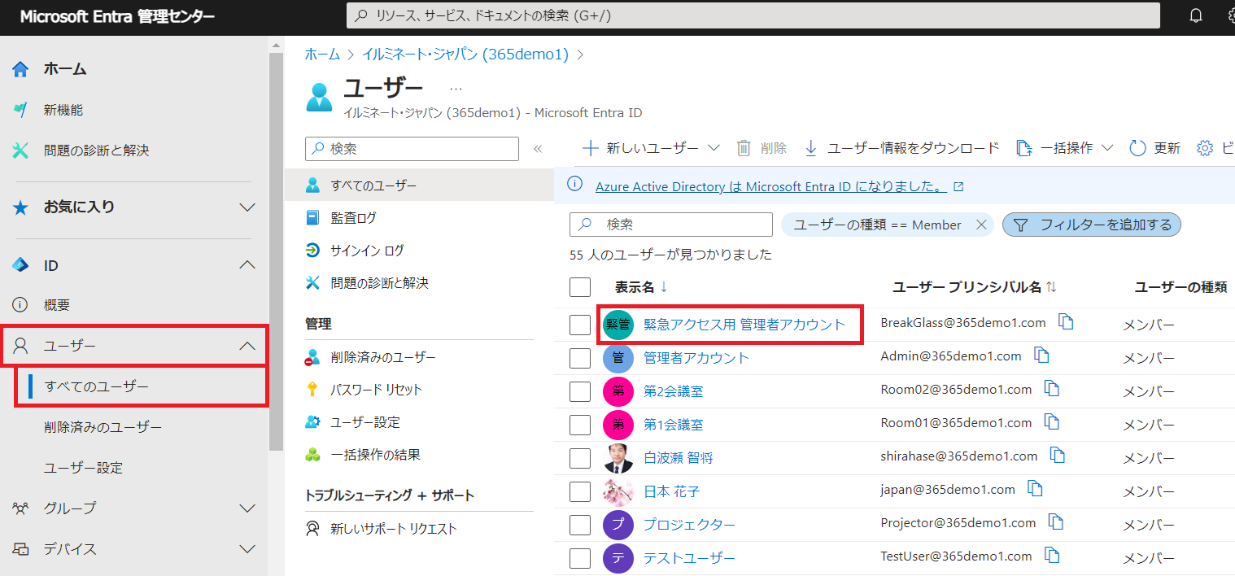Click the プロジェクター avatar icon
Viewport: 1235px width, 576px height.
point(618,525)
